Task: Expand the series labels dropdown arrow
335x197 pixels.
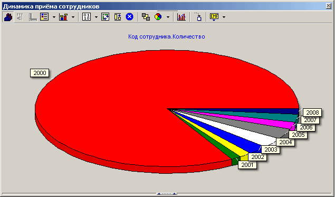Action: point(73,17)
